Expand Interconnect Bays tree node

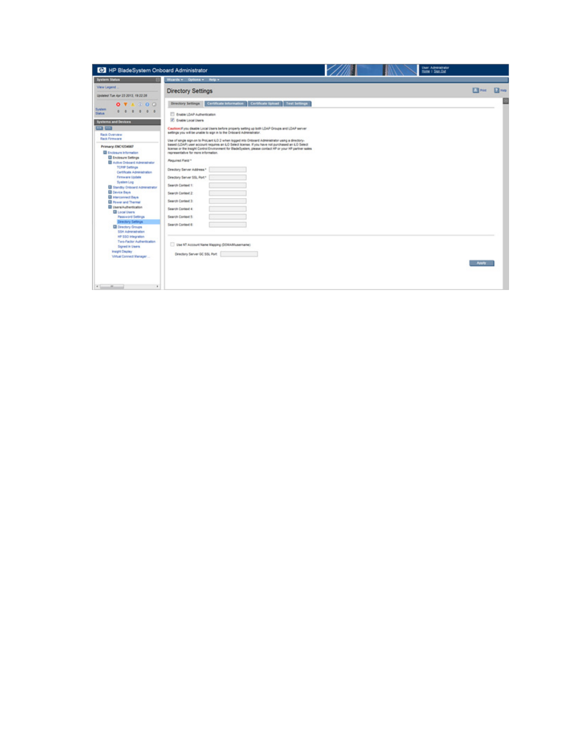tap(110, 197)
